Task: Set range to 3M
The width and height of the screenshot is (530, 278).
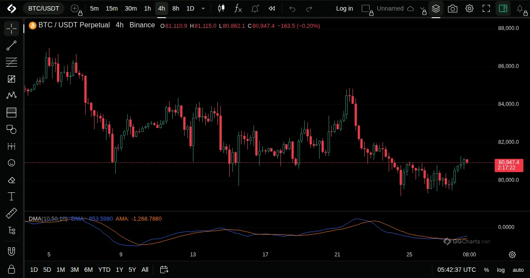Action: (x=75, y=270)
